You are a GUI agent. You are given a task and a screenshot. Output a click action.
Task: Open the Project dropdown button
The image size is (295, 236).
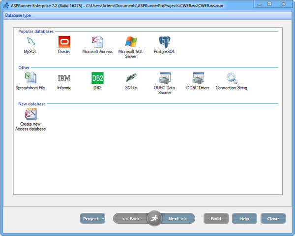pyautogui.click(x=92, y=219)
